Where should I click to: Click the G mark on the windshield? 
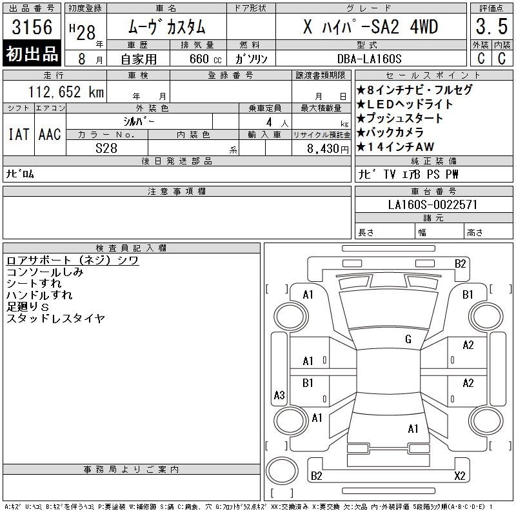(408, 339)
